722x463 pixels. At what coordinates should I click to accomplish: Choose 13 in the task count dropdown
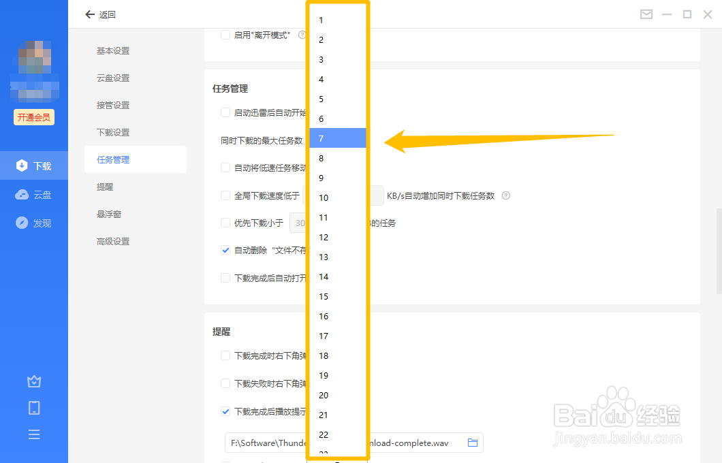click(338, 257)
